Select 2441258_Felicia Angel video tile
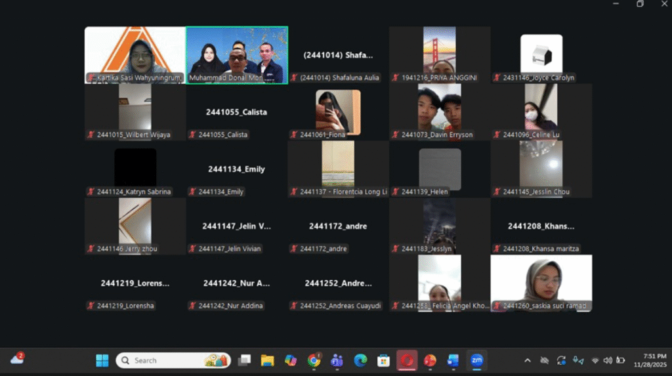 (440, 283)
